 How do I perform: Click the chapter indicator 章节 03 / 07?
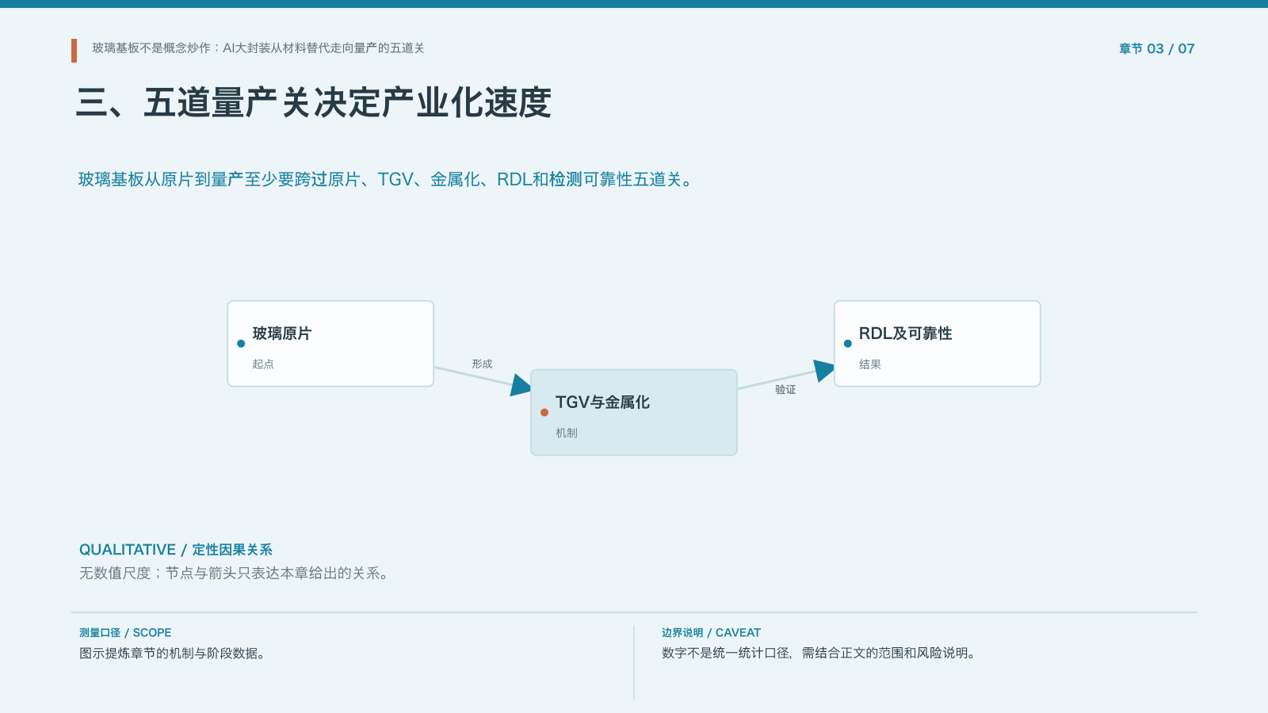pos(1156,49)
